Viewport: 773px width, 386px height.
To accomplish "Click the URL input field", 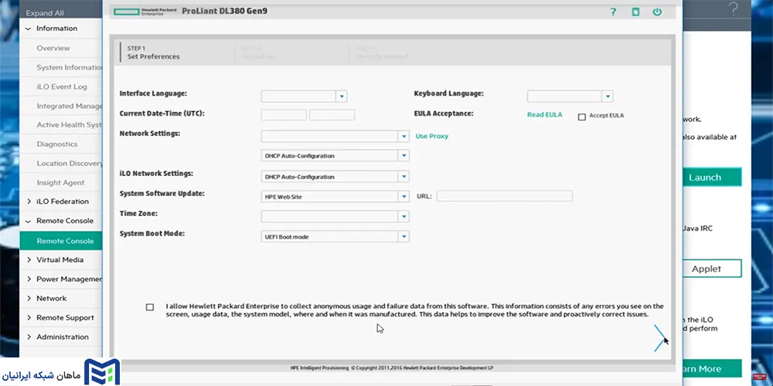I will point(504,196).
